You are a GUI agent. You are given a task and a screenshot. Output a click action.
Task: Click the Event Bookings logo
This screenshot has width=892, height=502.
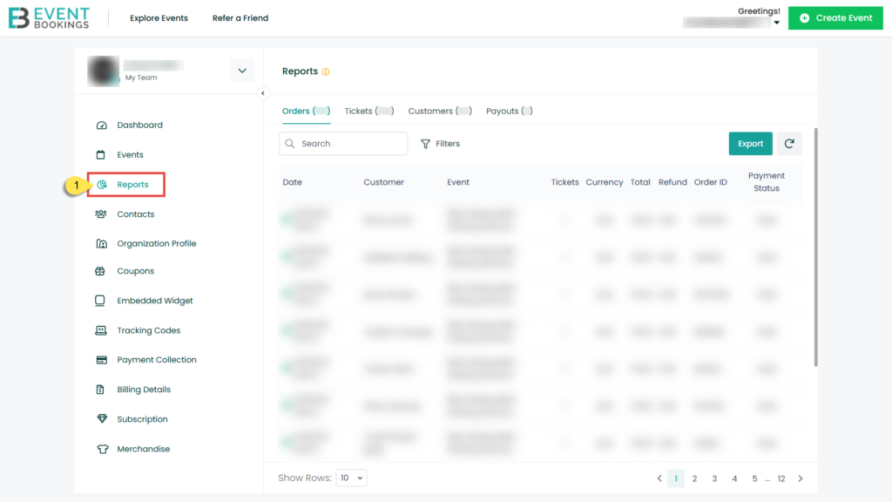click(49, 18)
